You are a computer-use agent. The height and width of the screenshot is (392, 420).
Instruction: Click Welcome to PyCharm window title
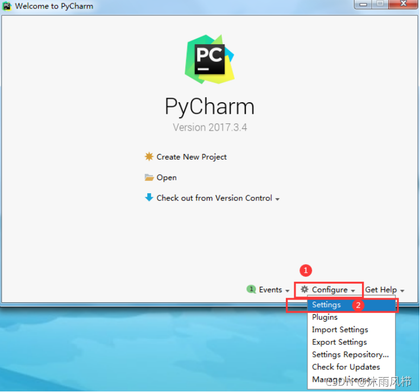pyautogui.click(x=54, y=6)
